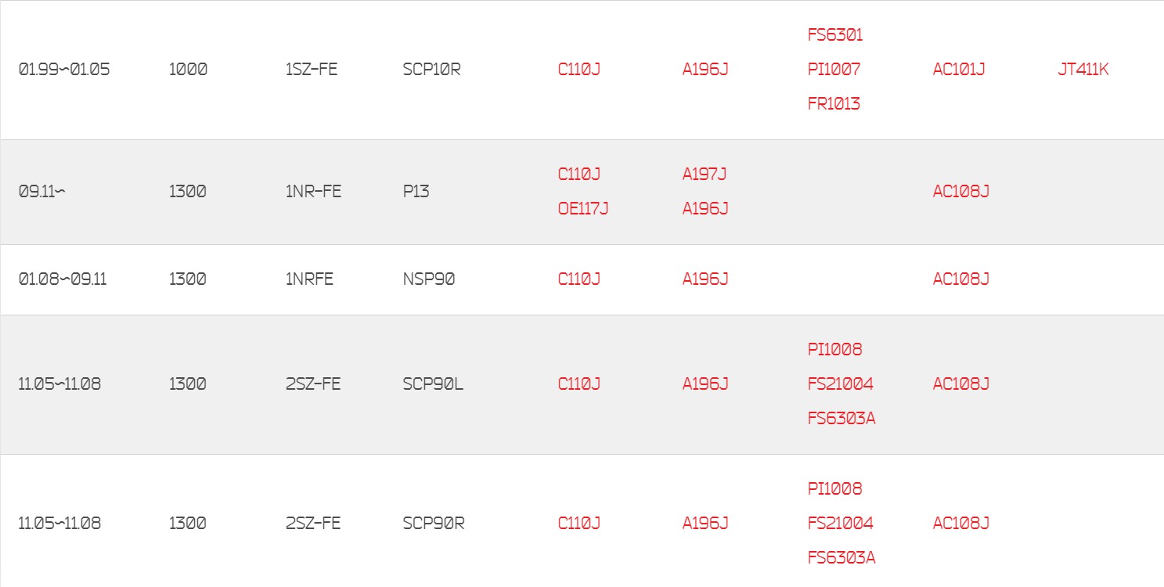Open FS6301 part number link

835,34
